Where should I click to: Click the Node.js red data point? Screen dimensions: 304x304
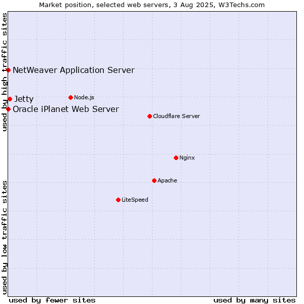(71, 97)
